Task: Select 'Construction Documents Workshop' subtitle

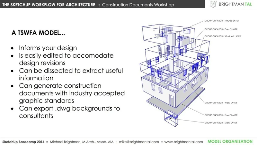Action: click(138, 5)
